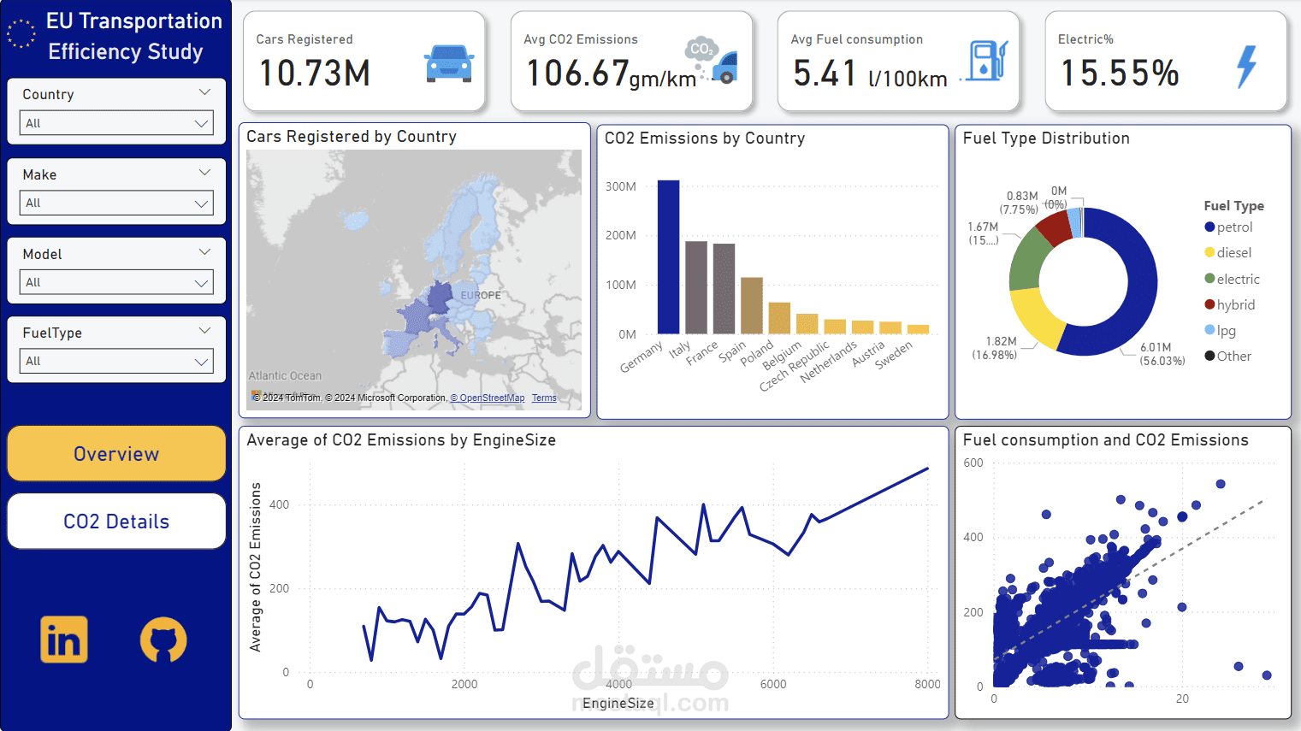Viewport: 1301px width, 731px height.
Task: Click the Austria axis label
Action: tap(867, 354)
